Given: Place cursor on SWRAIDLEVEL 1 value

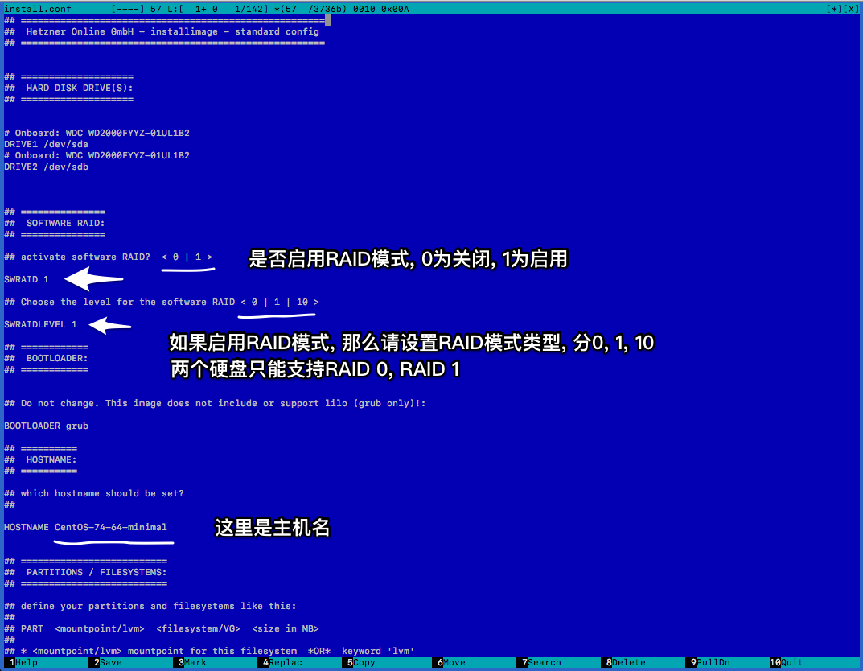Looking at the screenshot, I should tap(73, 324).
